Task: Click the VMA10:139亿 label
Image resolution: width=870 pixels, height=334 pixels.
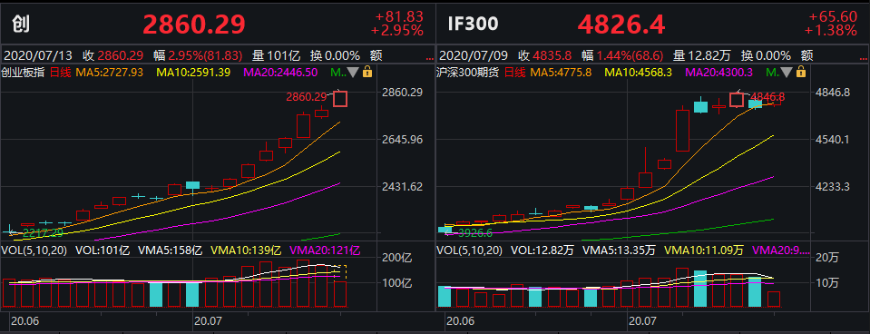Action: (247, 250)
